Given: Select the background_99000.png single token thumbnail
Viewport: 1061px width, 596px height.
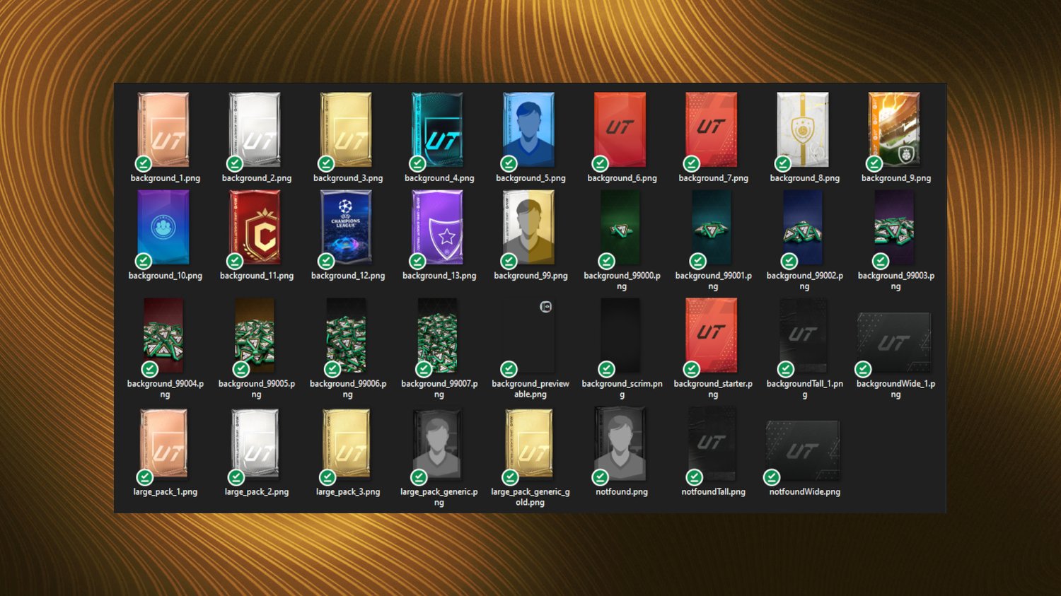Looking at the screenshot, I should click(620, 228).
